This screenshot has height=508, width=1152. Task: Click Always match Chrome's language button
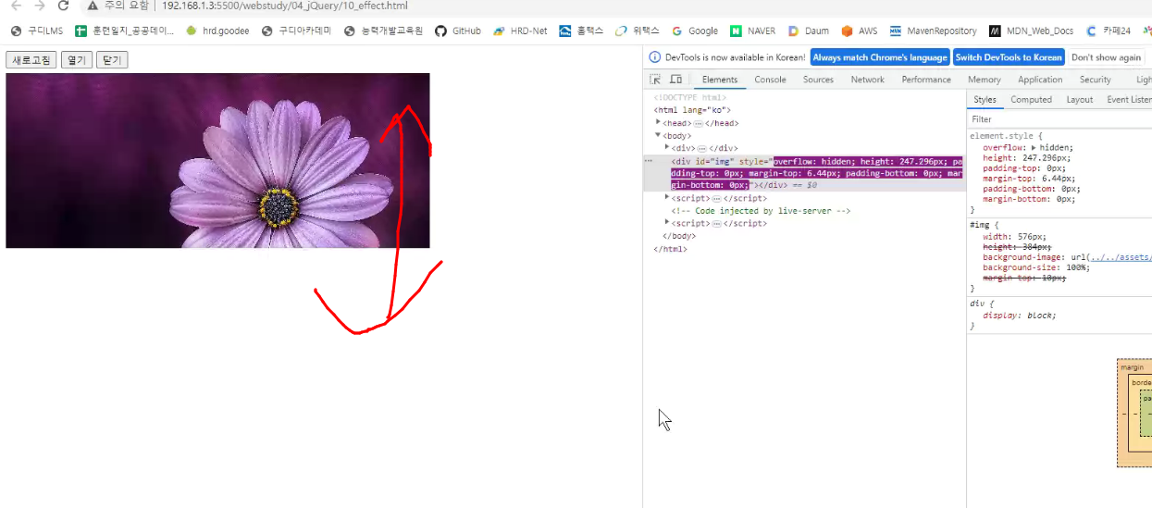pyautogui.click(x=880, y=57)
